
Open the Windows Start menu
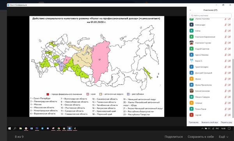coord(9,128)
